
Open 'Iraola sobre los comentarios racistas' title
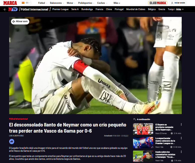pyautogui.click(x=165, y=154)
